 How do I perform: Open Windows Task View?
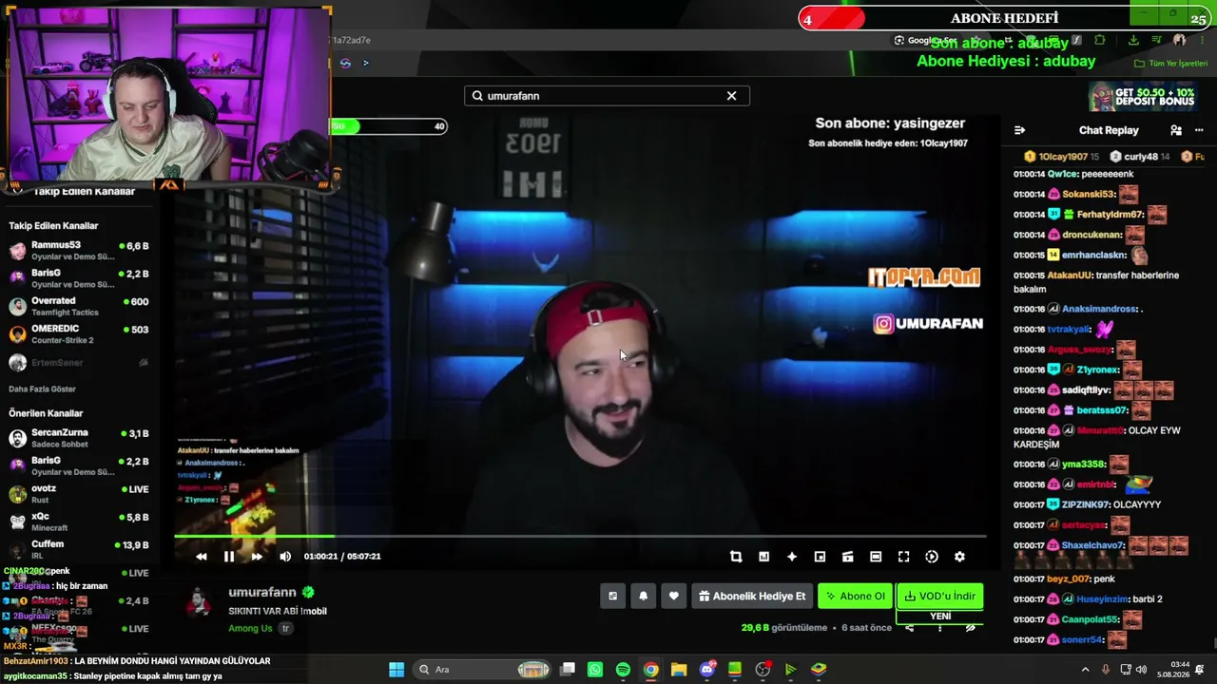(568, 670)
